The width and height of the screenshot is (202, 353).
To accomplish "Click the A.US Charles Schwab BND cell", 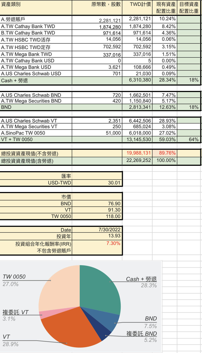I will 36,95.
